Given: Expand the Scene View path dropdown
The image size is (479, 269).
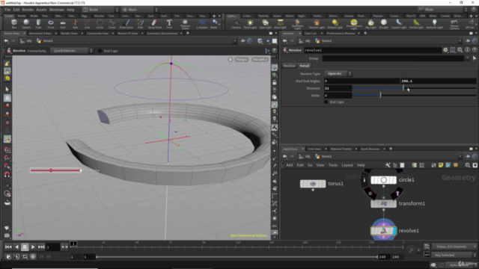Looking at the screenshot, I should coord(234,41).
